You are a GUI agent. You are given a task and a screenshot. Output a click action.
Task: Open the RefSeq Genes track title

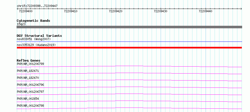tap(29, 60)
